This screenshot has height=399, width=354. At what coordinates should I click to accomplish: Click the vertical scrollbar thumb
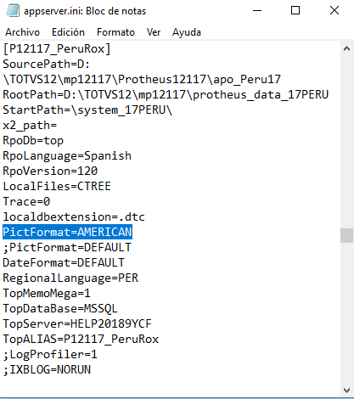tap(346, 235)
